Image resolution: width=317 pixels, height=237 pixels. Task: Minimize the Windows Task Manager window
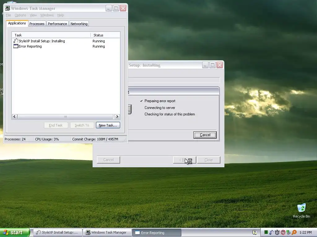point(109,8)
